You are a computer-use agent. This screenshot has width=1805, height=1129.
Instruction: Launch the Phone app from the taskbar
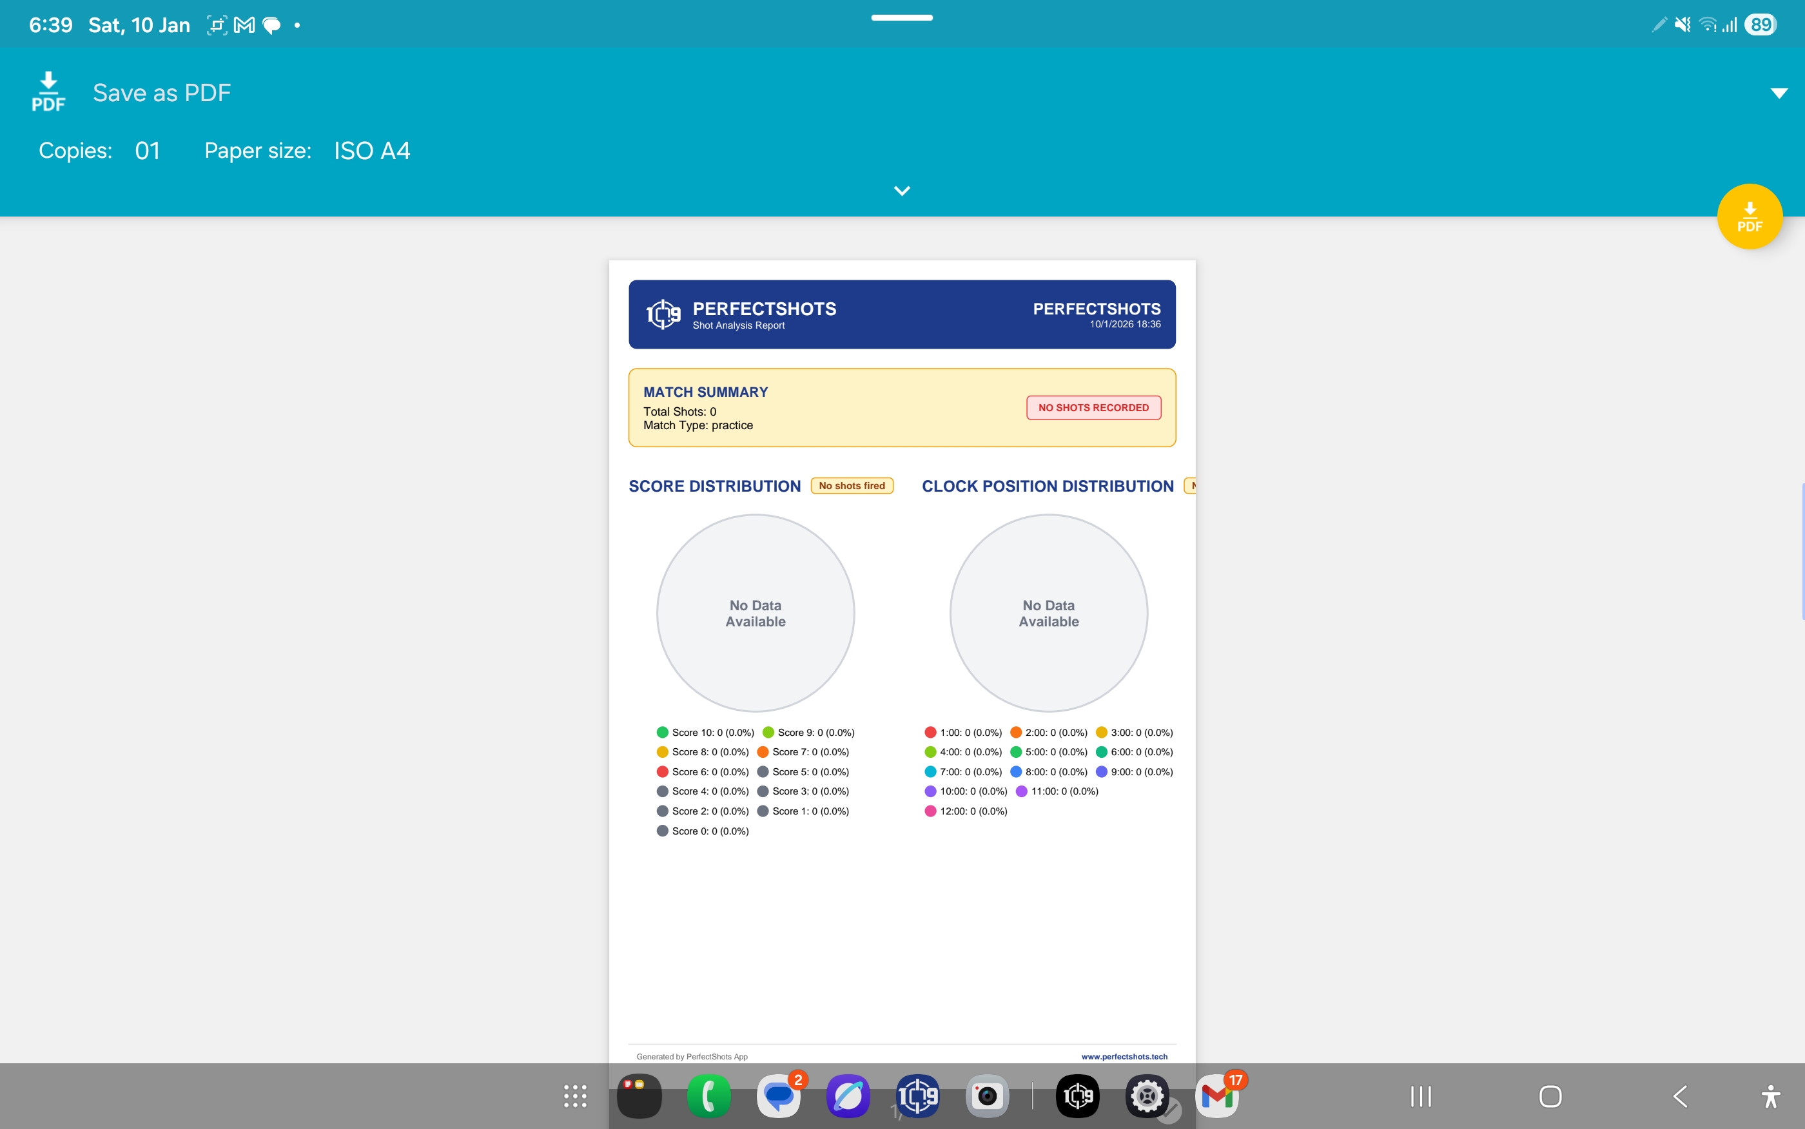708,1095
